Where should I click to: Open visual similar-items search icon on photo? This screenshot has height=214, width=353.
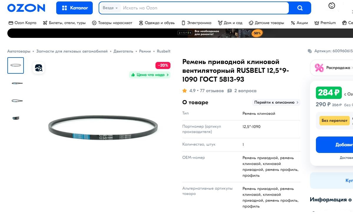(39, 68)
